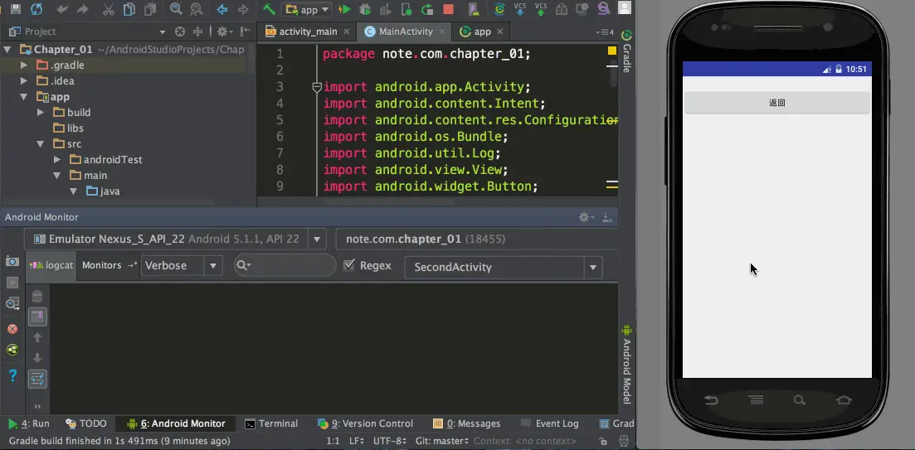
Task: Click the Copy icon in toolbar
Action: [129, 9]
